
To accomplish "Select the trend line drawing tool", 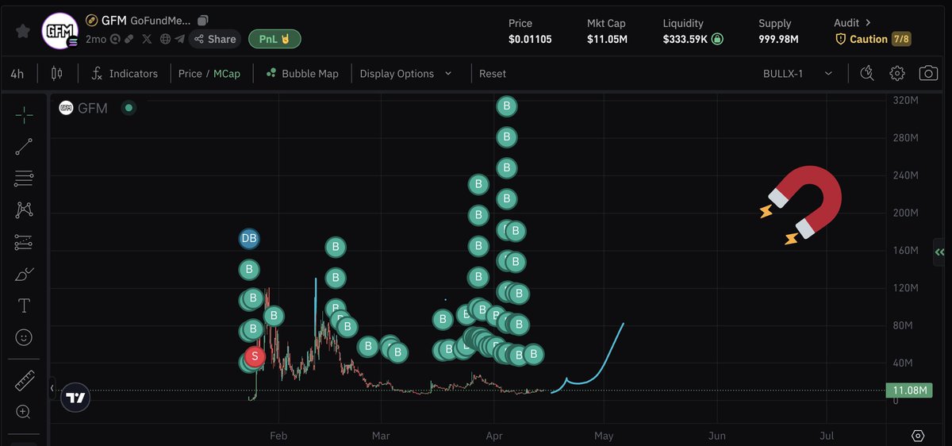I will [24, 147].
